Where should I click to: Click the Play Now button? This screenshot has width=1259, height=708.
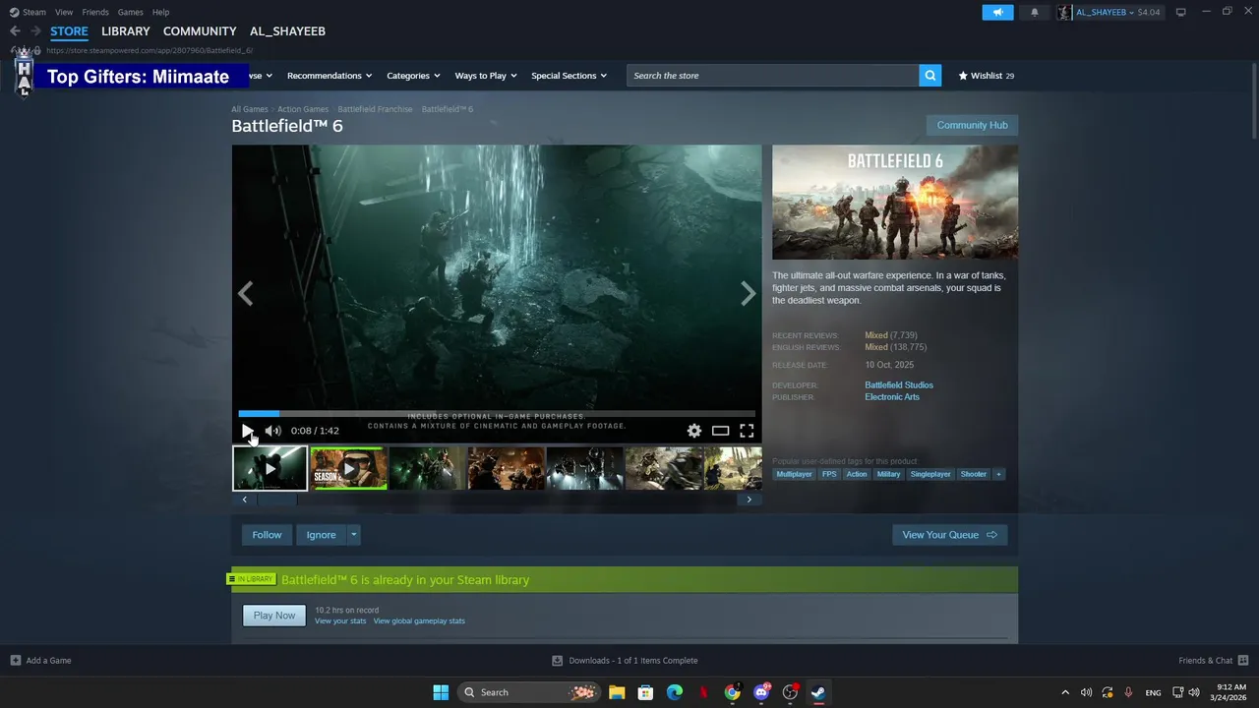[274, 616]
